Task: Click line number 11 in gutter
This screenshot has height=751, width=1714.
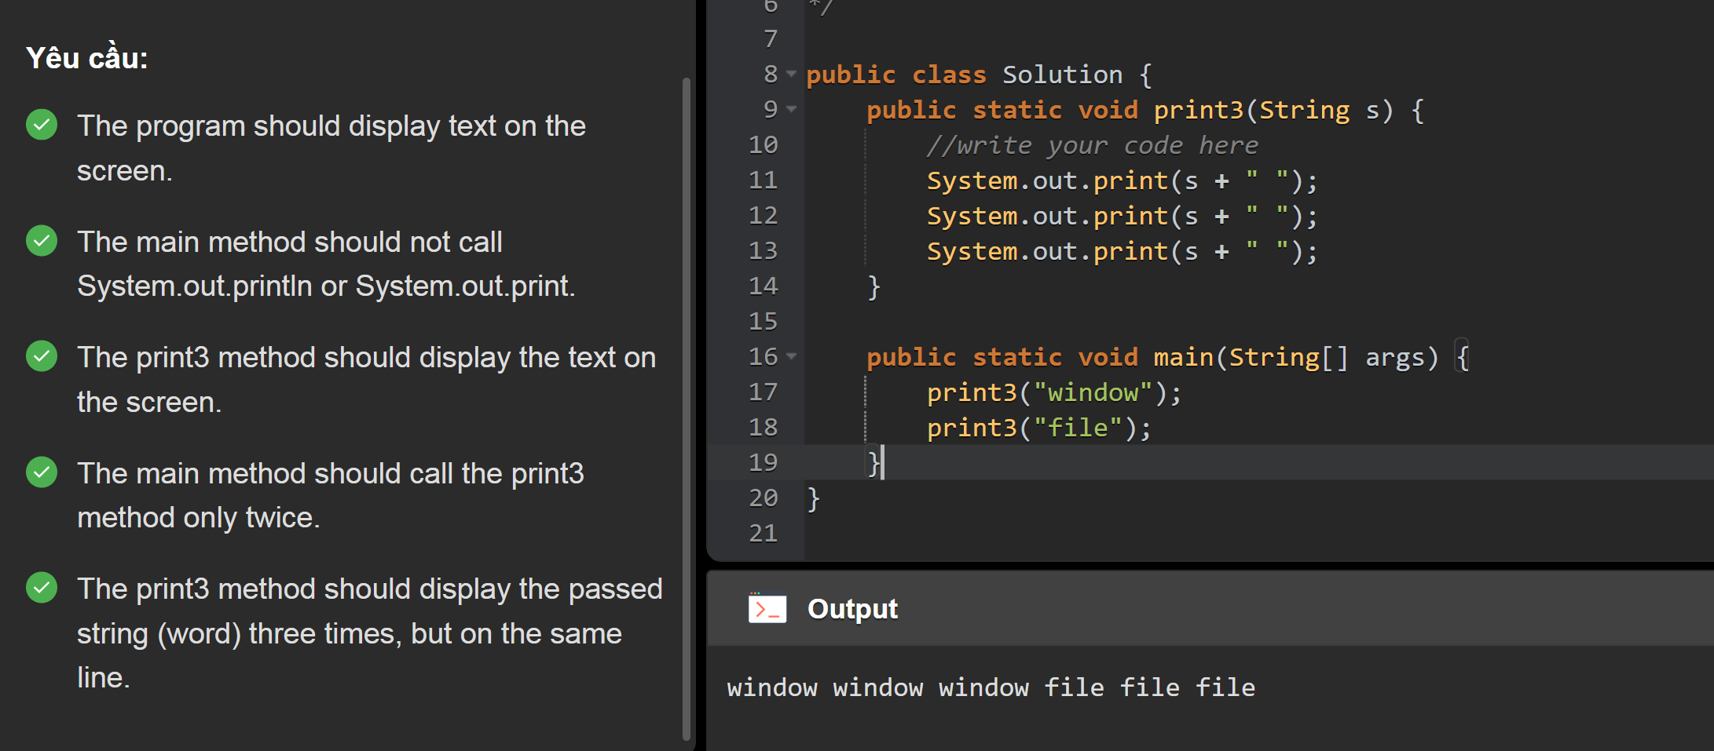Action: tap(763, 180)
